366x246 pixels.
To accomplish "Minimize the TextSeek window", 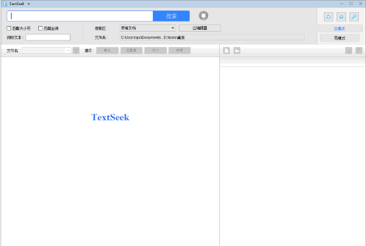I will [342, 4].
